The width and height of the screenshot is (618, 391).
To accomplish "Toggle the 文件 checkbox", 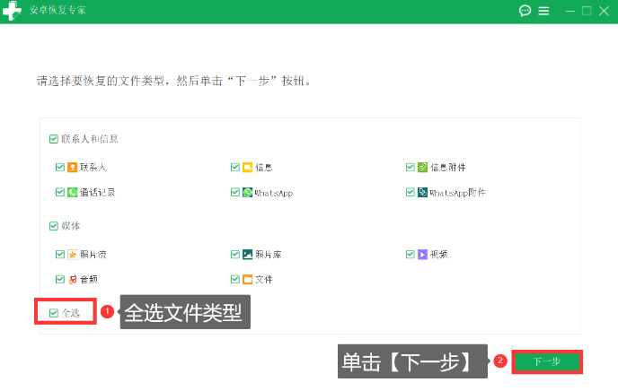I will click(x=235, y=279).
